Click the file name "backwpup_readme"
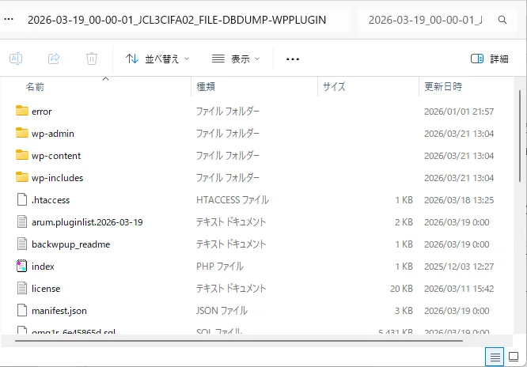Image resolution: width=527 pixels, height=367 pixels. coord(71,244)
